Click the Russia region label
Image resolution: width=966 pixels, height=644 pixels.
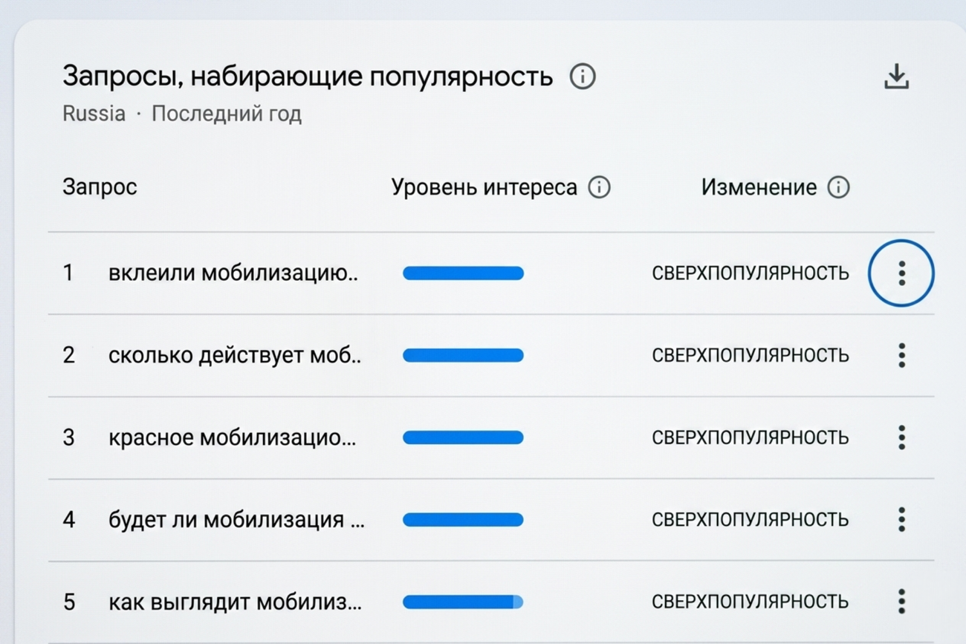pos(94,114)
